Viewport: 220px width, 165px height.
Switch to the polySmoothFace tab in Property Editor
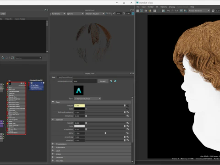point(66,77)
